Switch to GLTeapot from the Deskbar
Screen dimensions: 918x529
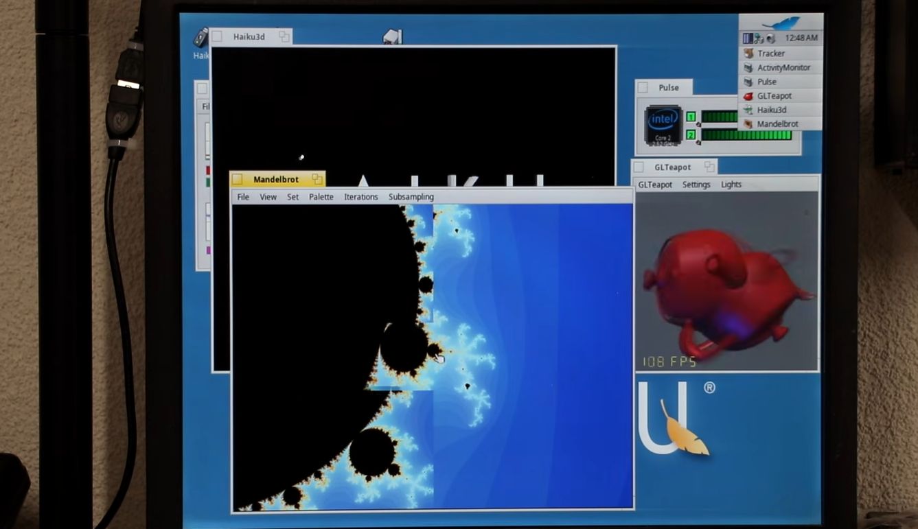coord(774,96)
